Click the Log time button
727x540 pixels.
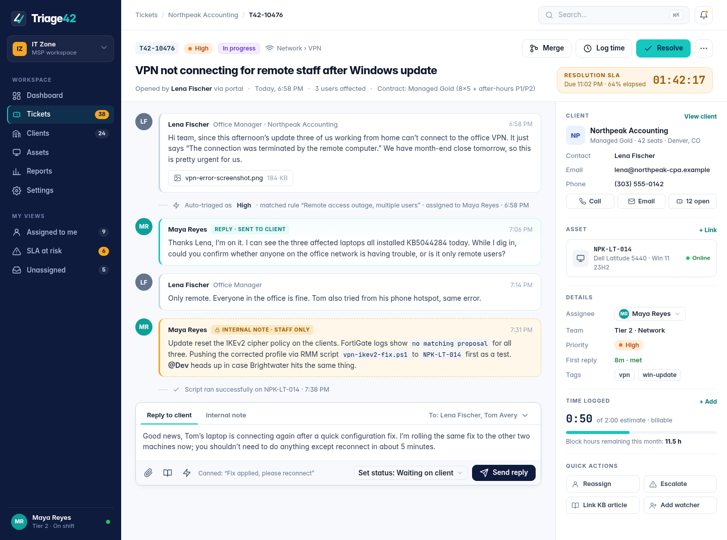(x=604, y=48)
